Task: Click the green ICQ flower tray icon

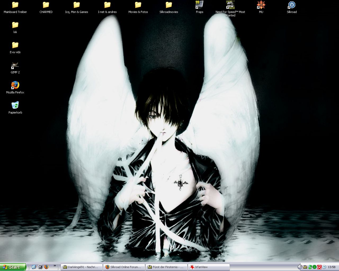Action: pos(315,267)
